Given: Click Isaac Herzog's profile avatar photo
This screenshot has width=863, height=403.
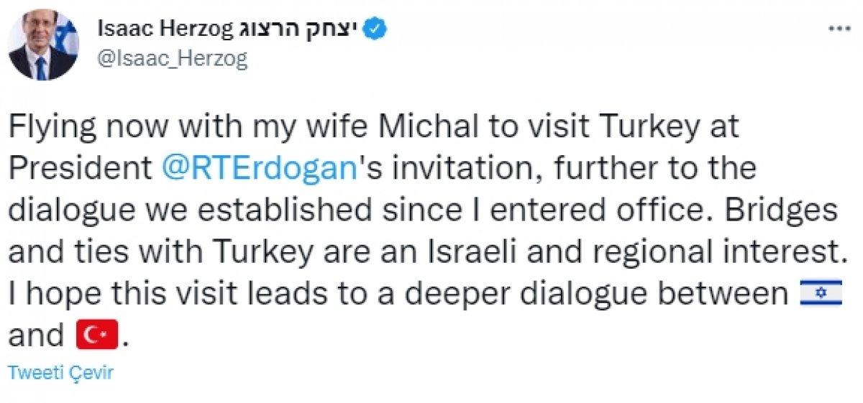Looking at the screenshot, I should tap(42, 45).
